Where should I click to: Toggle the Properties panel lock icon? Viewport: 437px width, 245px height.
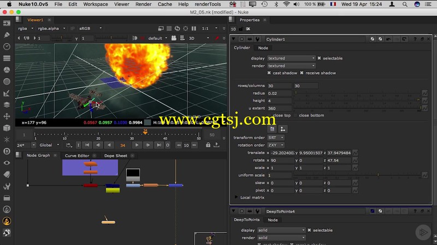pos(241,29)
